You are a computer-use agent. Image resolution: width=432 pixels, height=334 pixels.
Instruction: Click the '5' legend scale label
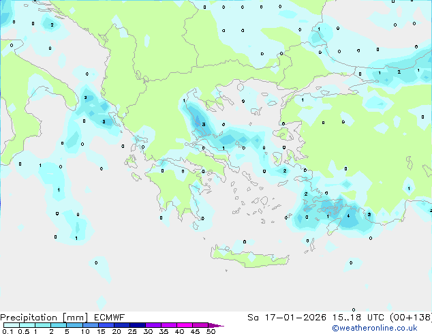pos(67,331)
